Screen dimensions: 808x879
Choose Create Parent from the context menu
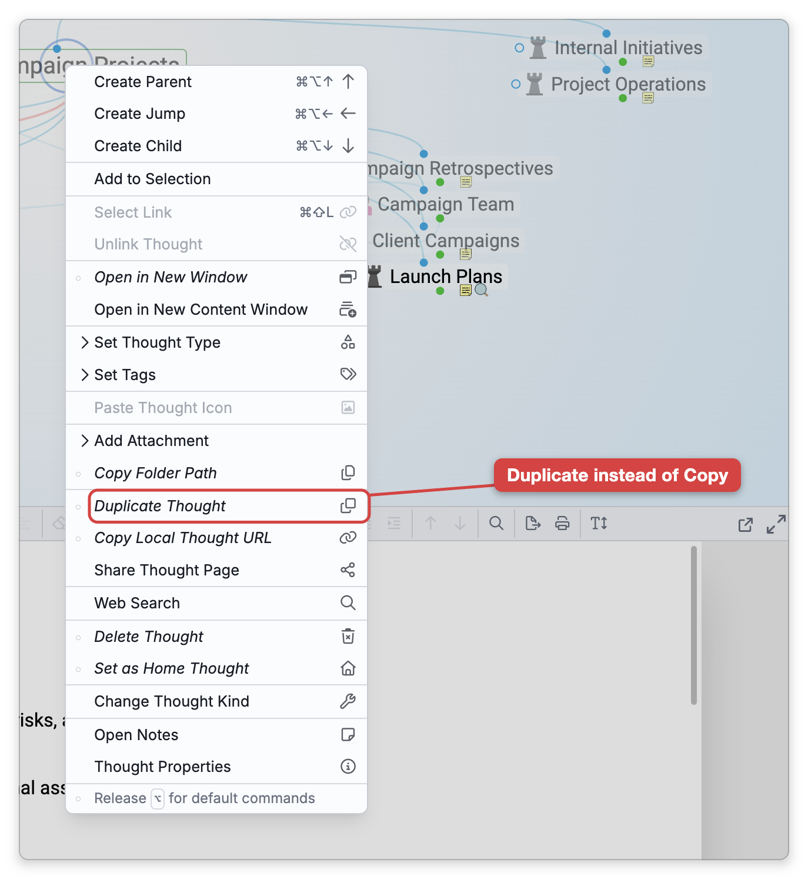[216, 82]
